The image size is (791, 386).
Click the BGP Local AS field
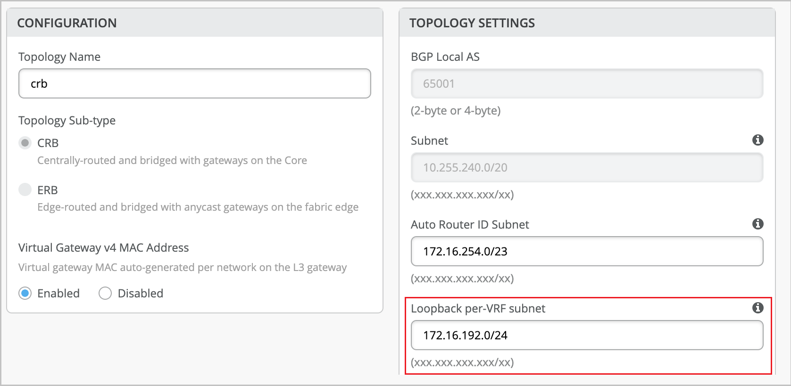(x=587, y=83)
